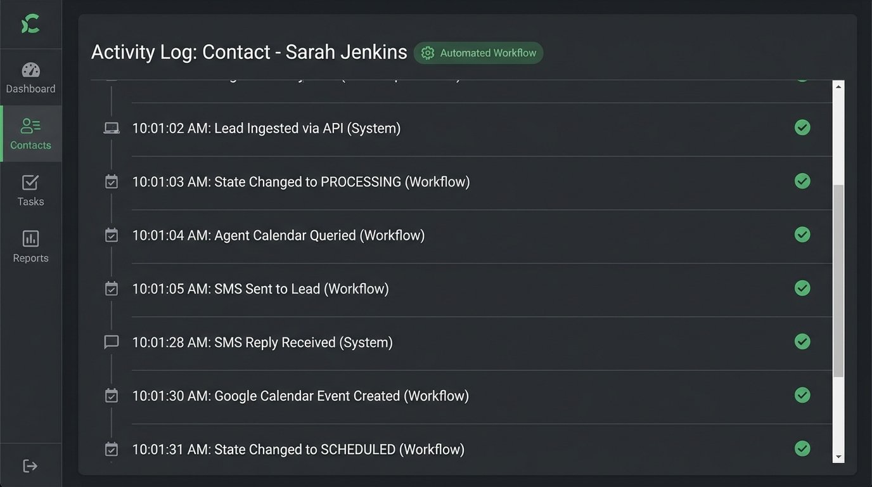The image size is (872, 487).
Task: Select the Contacts sidebar icon
Action: pyautogui.click(x=30, y=133)
